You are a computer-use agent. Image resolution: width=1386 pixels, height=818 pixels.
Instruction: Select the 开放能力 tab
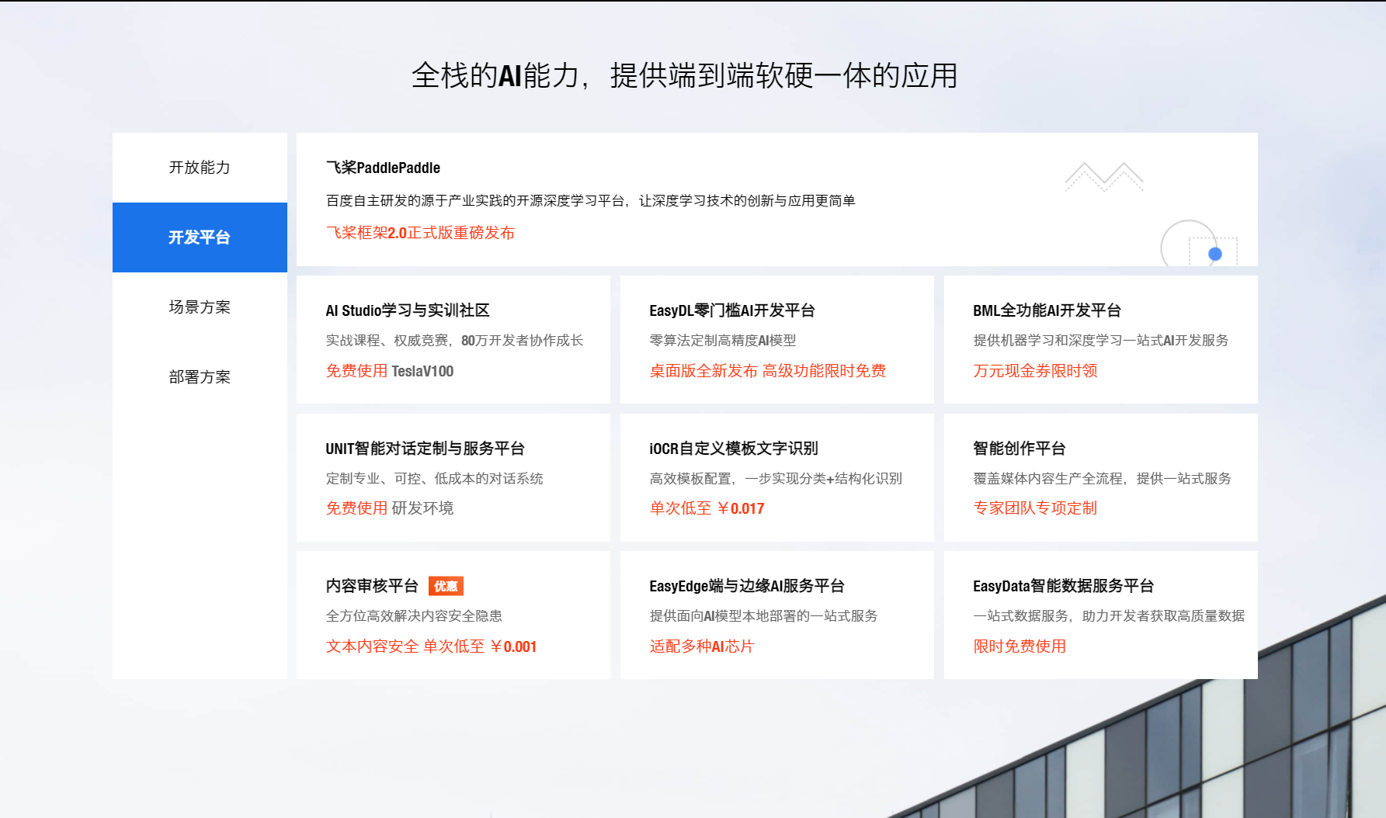click(x=200, y=168)
